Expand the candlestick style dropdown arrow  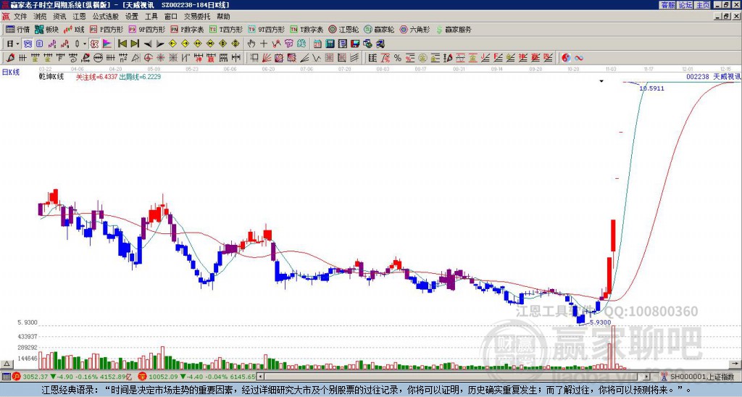[85, 44]
